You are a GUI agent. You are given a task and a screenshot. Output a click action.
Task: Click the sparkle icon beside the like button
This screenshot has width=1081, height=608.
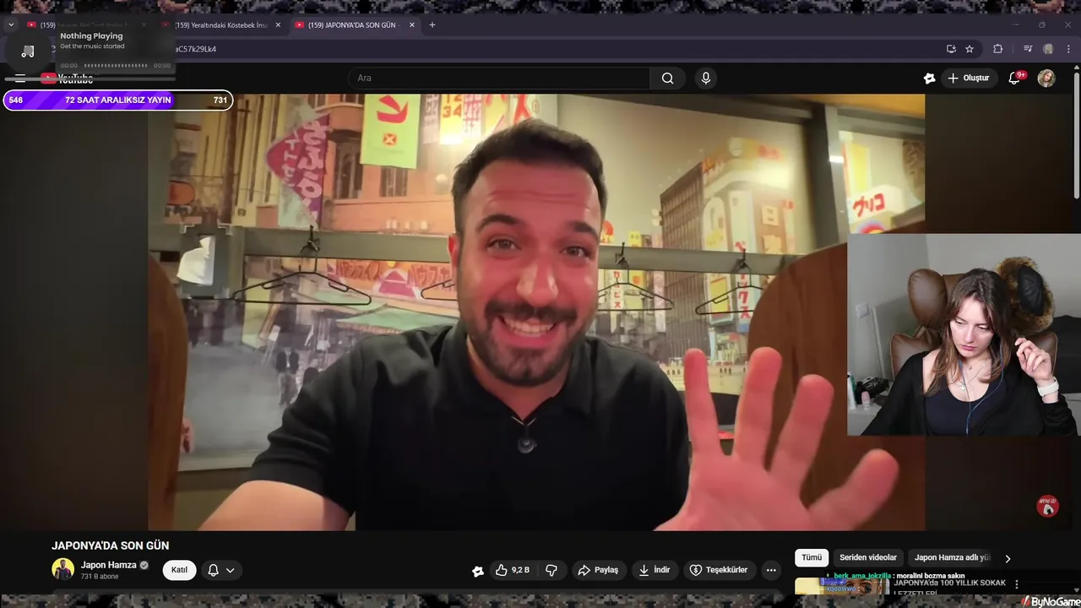pos(478,571)
